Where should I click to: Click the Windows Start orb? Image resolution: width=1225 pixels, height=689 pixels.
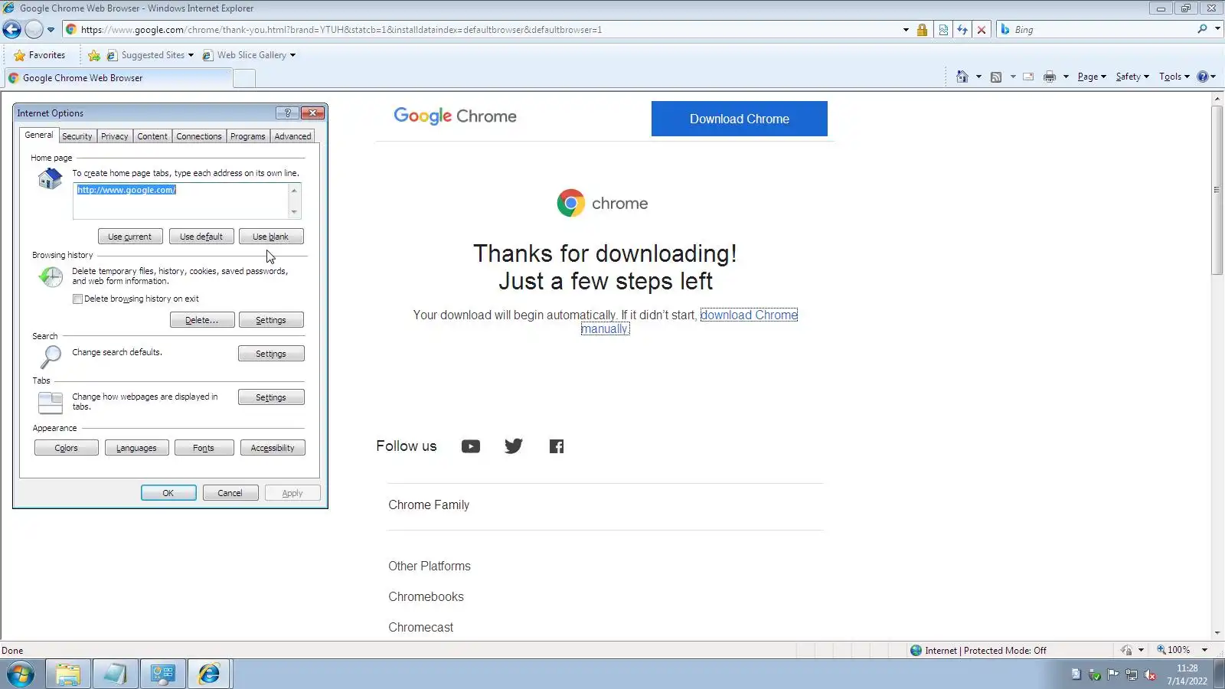coord(21,674)
